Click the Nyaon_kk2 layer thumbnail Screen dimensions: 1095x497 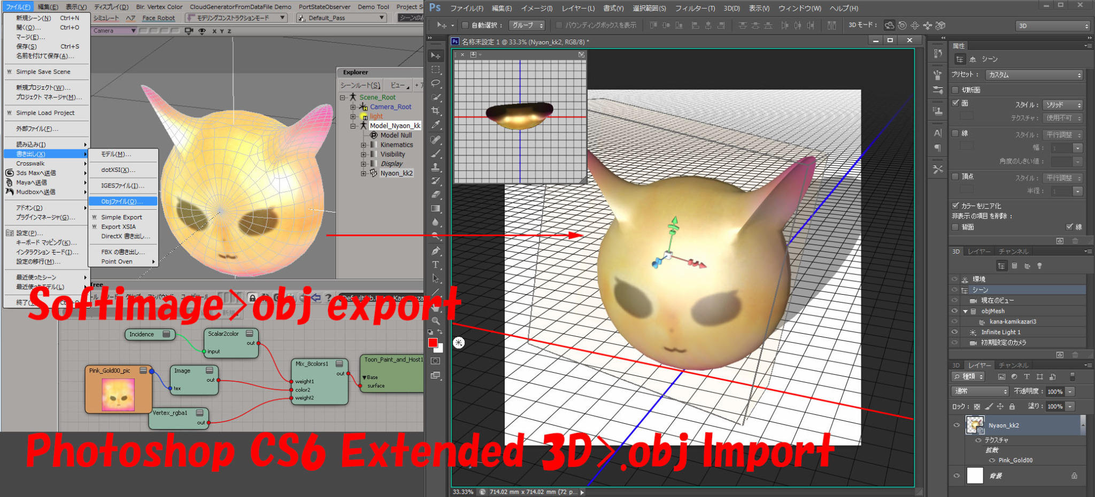point(975,425)
